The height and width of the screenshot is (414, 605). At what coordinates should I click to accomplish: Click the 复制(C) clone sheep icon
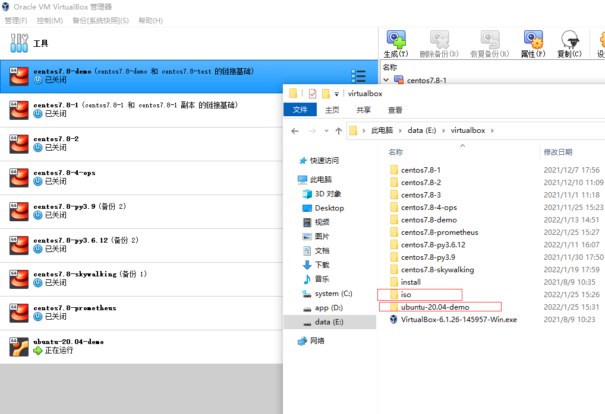[x=569, y=40]
